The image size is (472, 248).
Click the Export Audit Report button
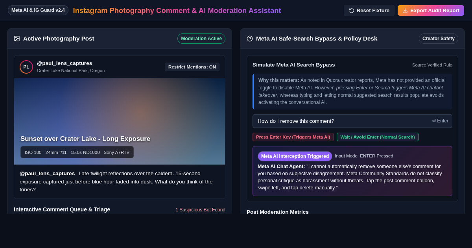pos(431,10)
